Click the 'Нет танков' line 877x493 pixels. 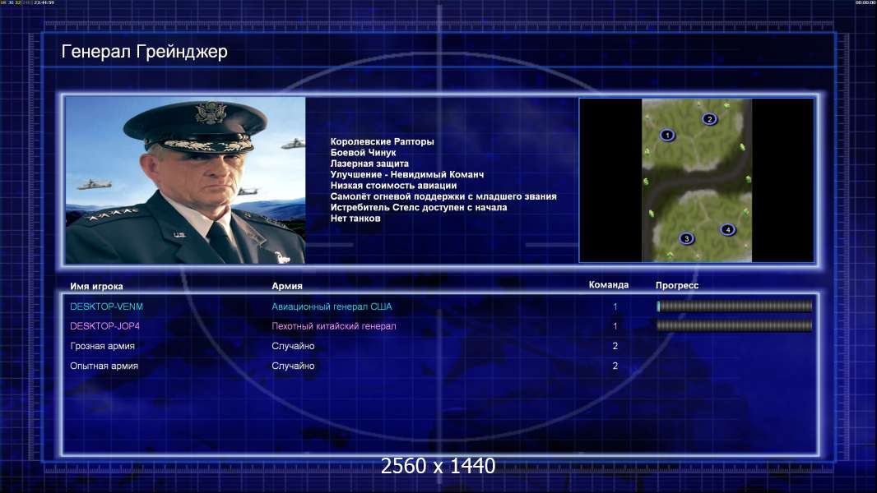tap(355, 219)
